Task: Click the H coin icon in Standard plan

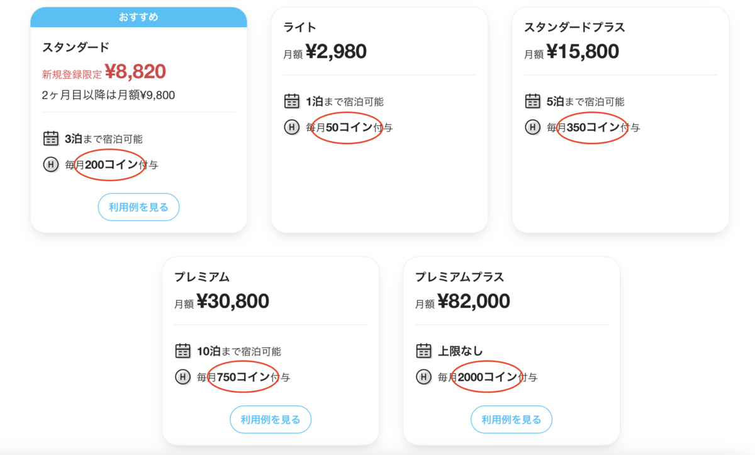Action: [51, 165]
